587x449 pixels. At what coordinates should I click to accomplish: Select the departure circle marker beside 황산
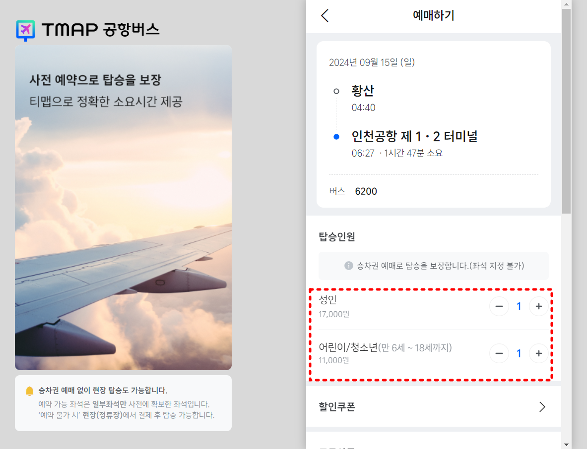click(x=337, y=91)
